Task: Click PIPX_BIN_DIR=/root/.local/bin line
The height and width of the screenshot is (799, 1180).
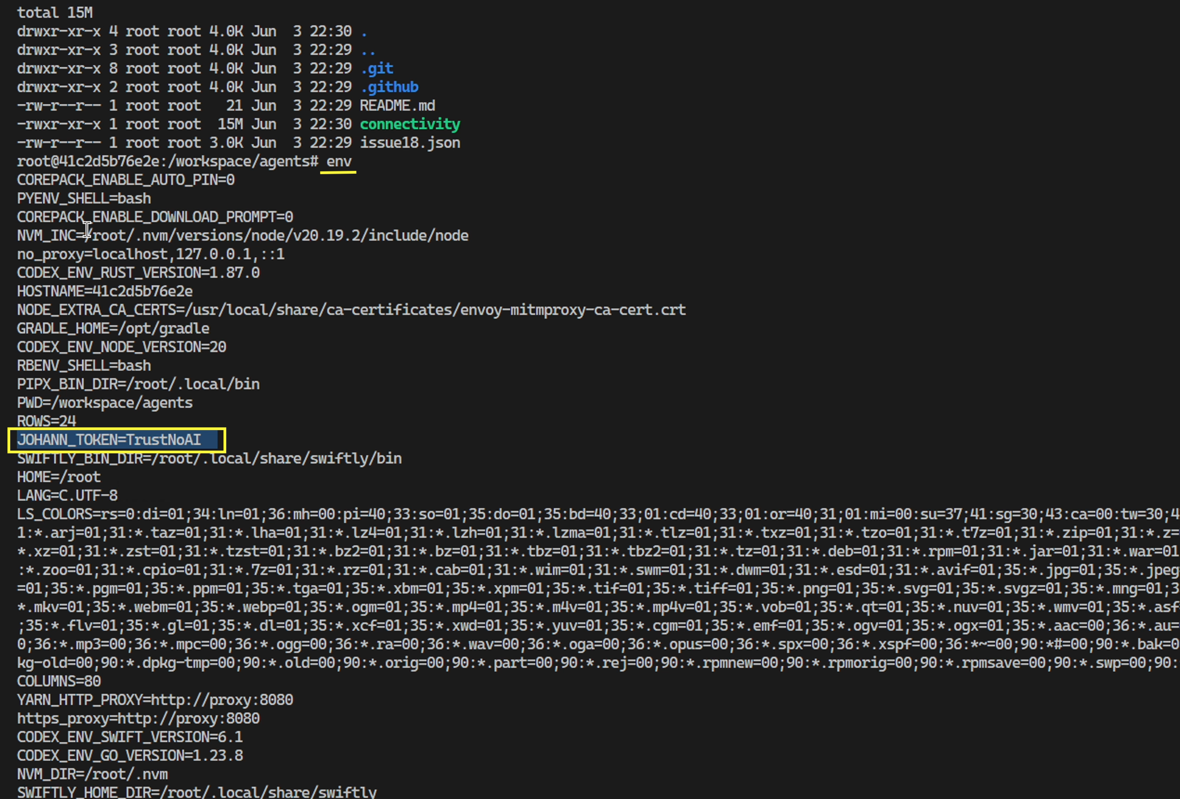Action: point(138,384)
